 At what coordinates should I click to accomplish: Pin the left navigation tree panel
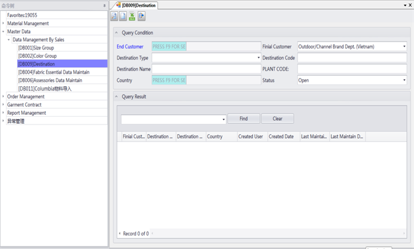coord(104,5)
